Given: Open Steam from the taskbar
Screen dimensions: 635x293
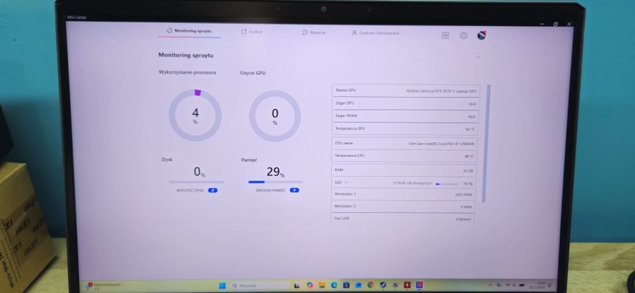Looking at the screenshot, I should coord(383,285).
